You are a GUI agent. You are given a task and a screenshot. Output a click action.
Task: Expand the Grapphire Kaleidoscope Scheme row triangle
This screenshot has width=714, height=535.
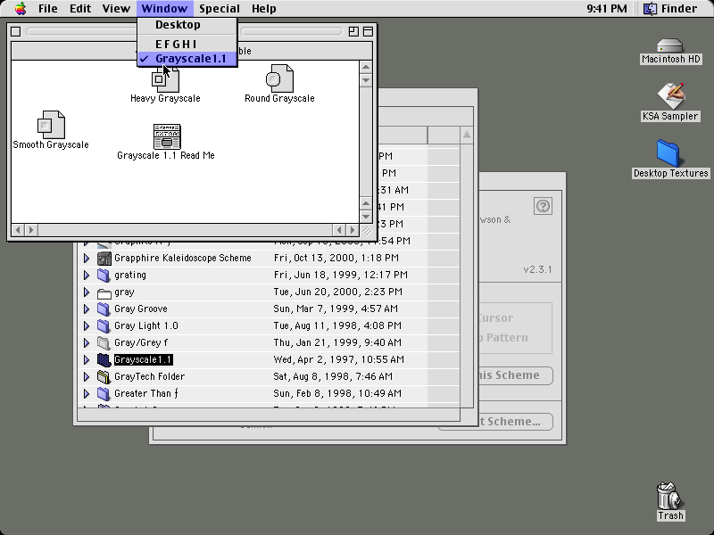coord(86,258)
